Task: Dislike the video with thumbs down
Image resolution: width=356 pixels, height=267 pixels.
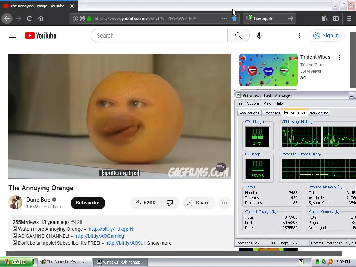Action: pyautogui.click(x=170, y=203)
